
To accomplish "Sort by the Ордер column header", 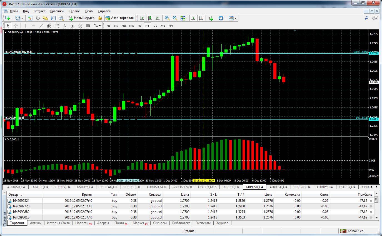I will [25, 195].
